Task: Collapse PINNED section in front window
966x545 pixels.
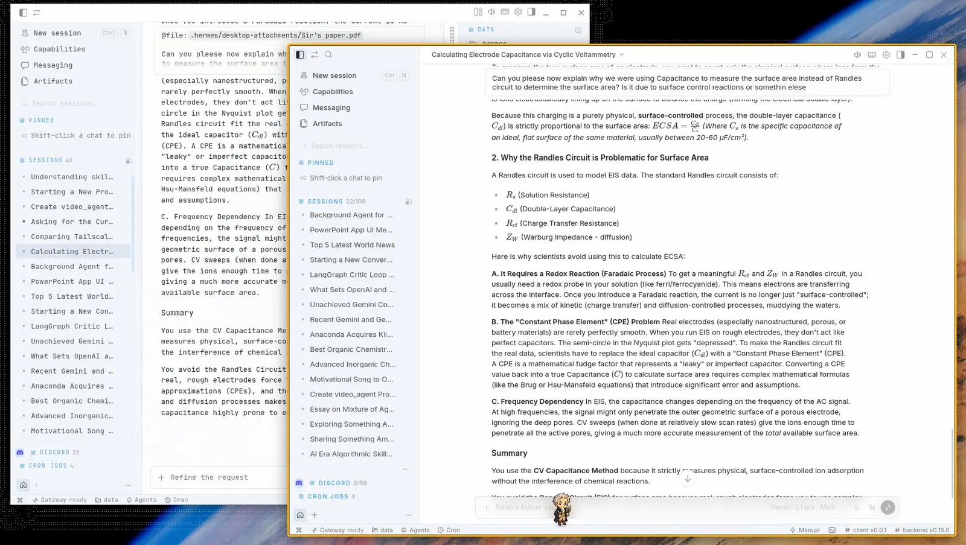Action: 321,163
